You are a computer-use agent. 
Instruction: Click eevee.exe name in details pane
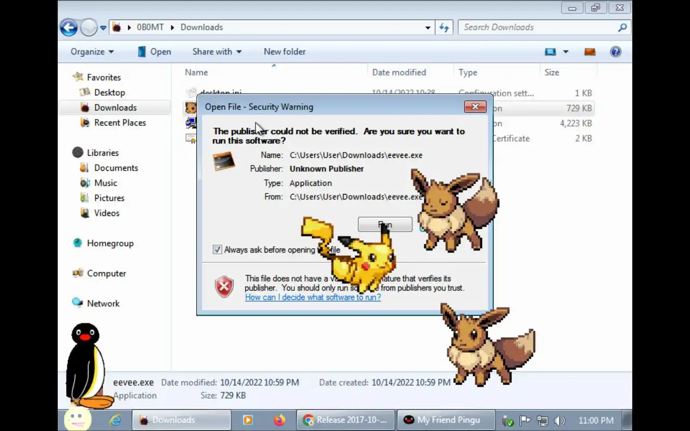(133, 383)
